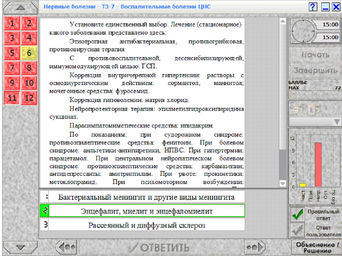342x256 pixels.
Task: Click the green number 2 answer marker
Action: point(45,211)
